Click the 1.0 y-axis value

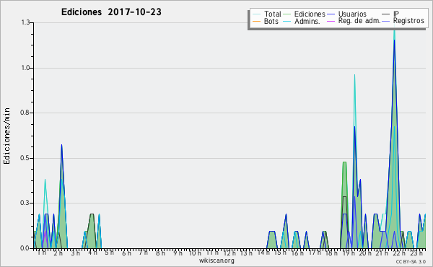[x=25, y=68]
